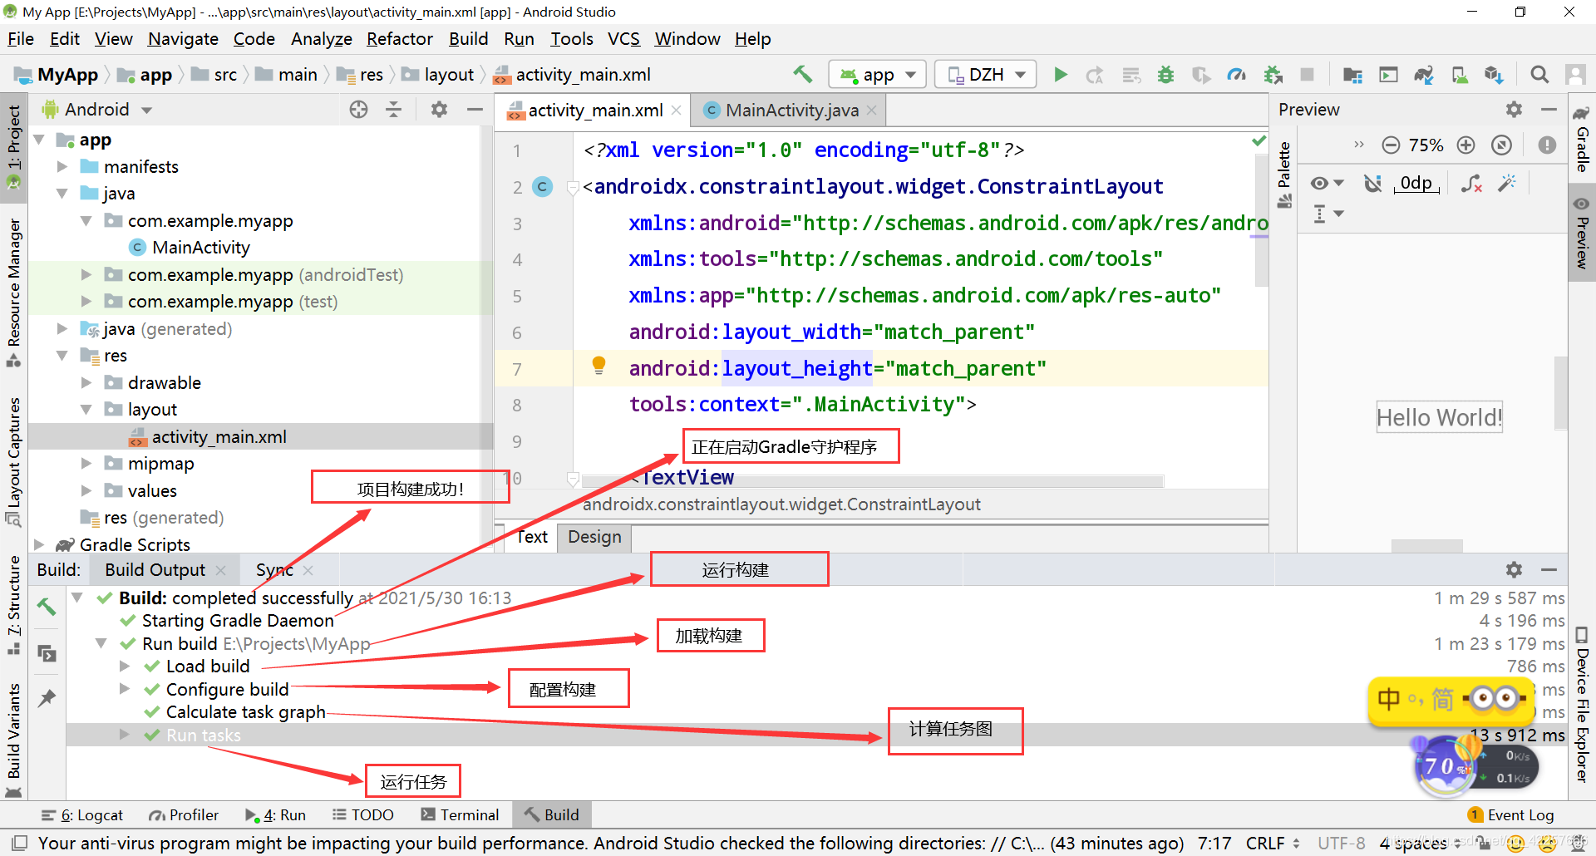Switch to Design tab

coord(594,537)
